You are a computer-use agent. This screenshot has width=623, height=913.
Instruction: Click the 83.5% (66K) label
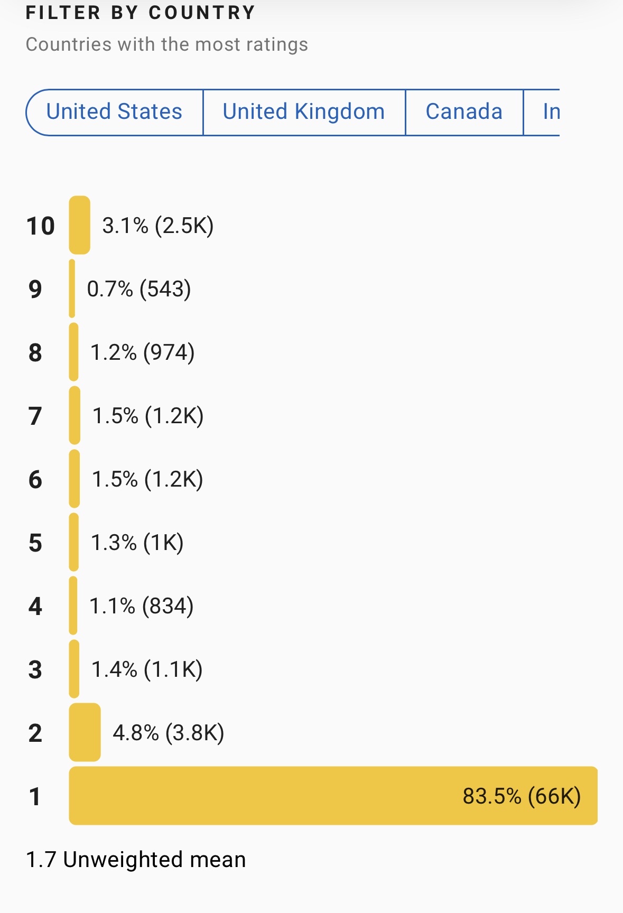coord(522,796)
